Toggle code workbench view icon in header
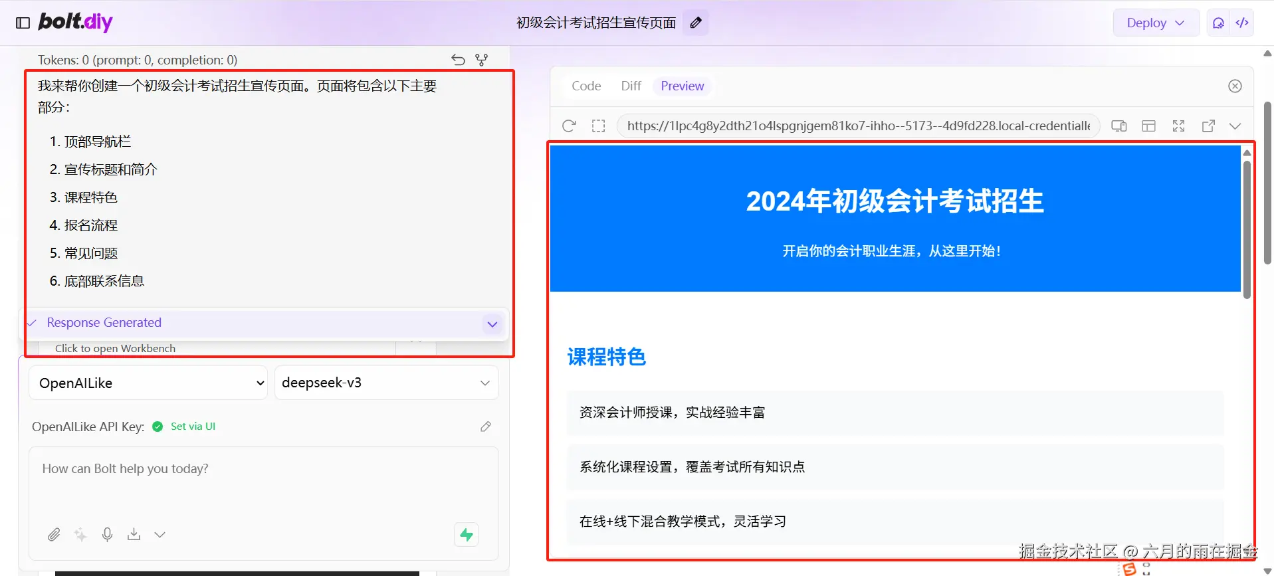This screenshot has height=576, width=1274. tap(1242, 23)
